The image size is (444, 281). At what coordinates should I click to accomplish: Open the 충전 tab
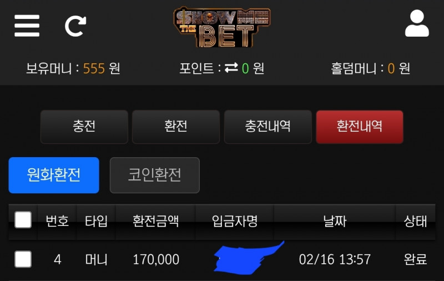[84, 127]
